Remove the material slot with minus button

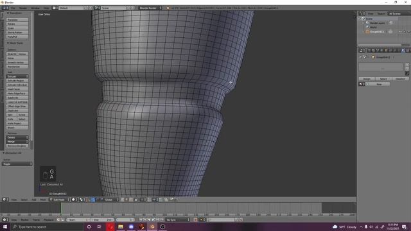tap(407, 69)
